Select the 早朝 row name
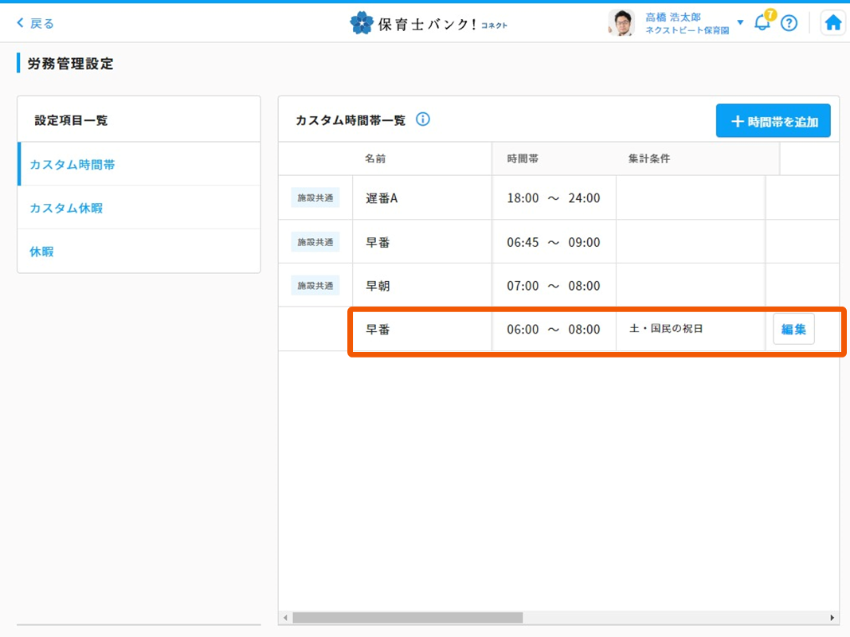The height and width of the screenshot is (637, 850). click(x=378, y=286)
